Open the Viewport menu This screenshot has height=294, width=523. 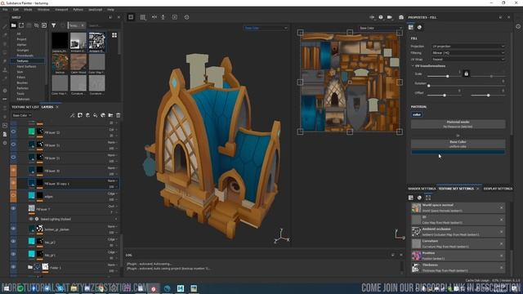(61, 10)
